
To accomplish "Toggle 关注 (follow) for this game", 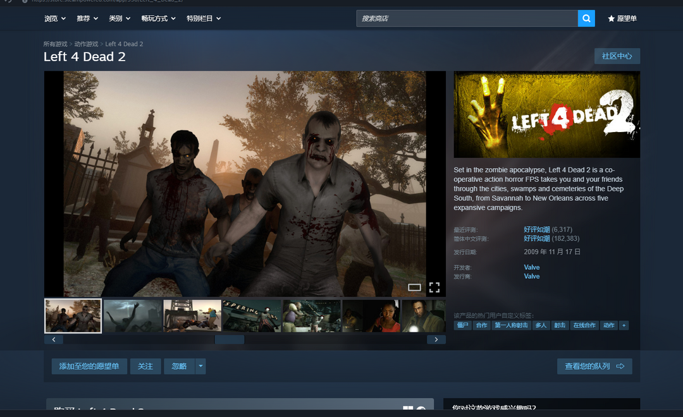I will [x=145, y=366].
